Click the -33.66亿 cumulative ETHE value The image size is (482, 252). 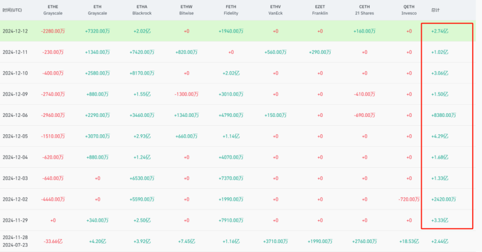pos(53,241)
